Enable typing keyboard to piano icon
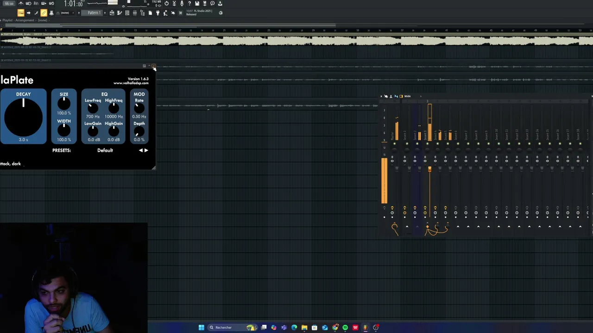Image resolution: width=593 pixels, height=333 pixels. tap(21, 13)
